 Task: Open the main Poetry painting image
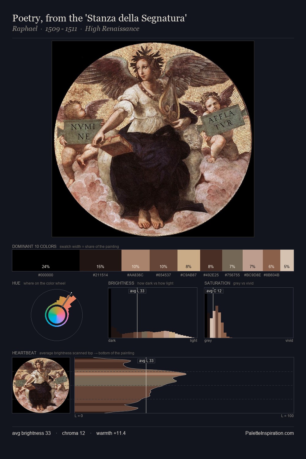(x=153, y=139)
